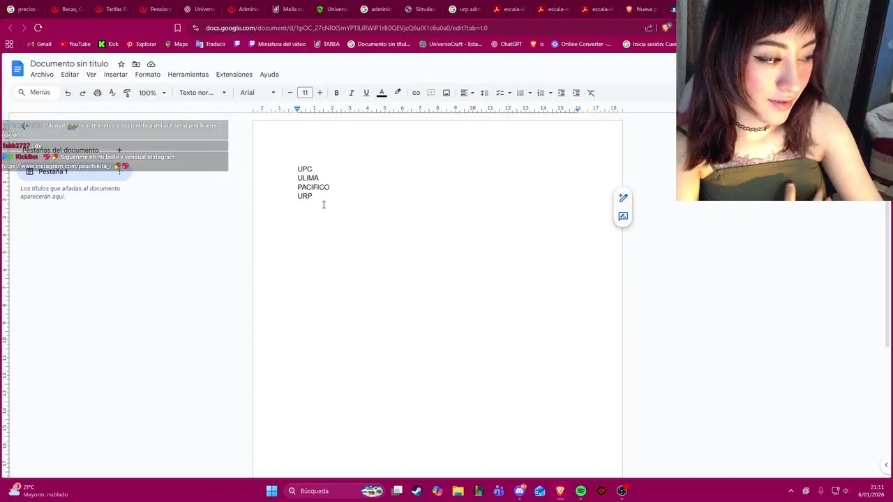The width and height of the screenshot is (893, 502).
Task: Switch to the Becas browser tab
Action: tap(68, 9)
